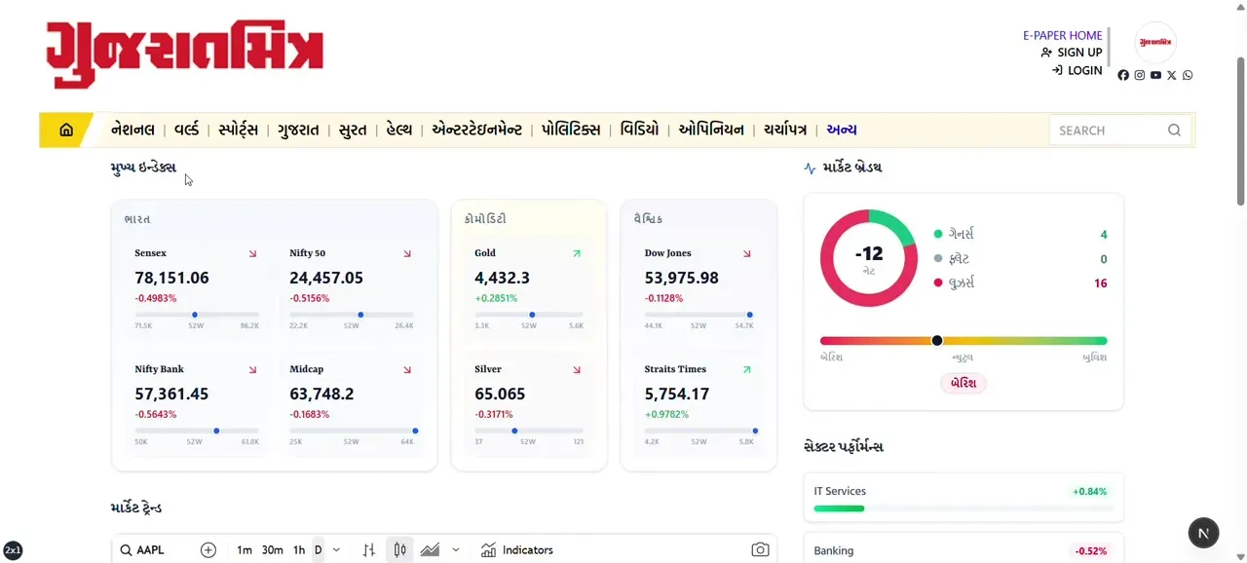Open the વિડિયો navigation link
The width and height of the screenshot is (1247, 563).
(x=639, y=130)
